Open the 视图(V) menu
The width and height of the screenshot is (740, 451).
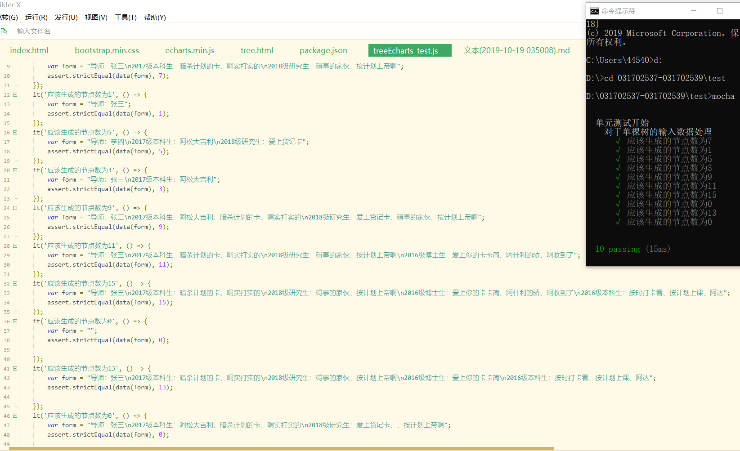[x=96, y=18]
